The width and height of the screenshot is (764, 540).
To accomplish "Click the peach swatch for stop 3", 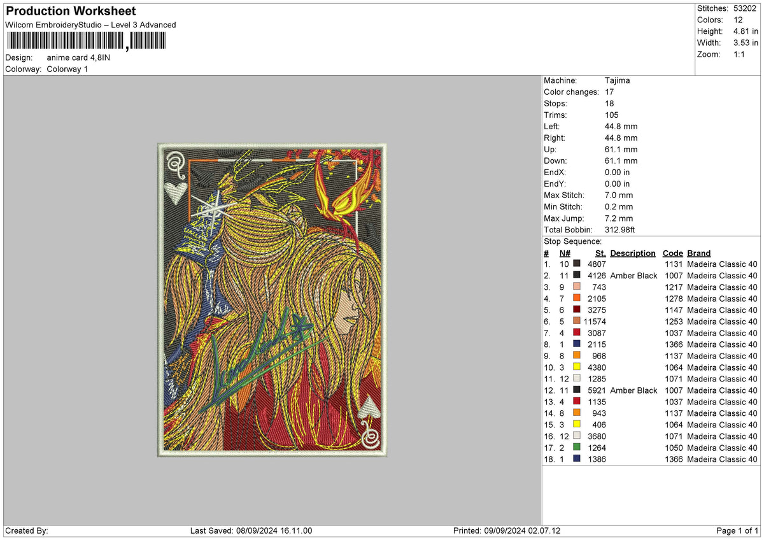I will [577, 287].
